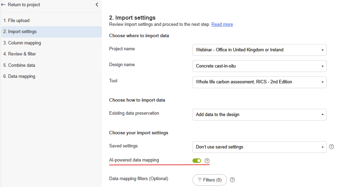Navigate to step 6. Data mapping
This screenshot has height=187, width=345.
(x=19, y=76)
